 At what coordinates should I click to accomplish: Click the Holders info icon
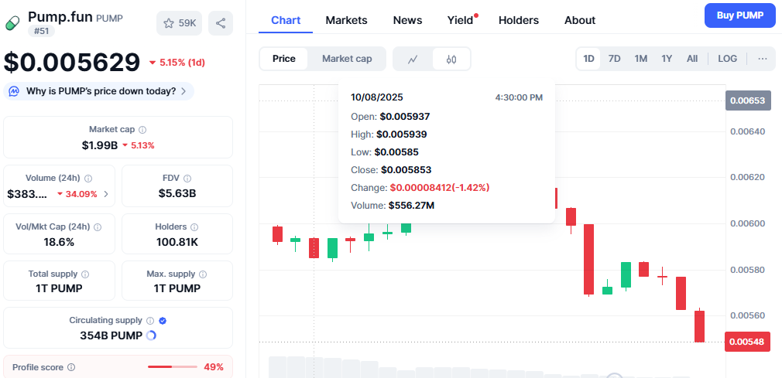coord(194,227)
